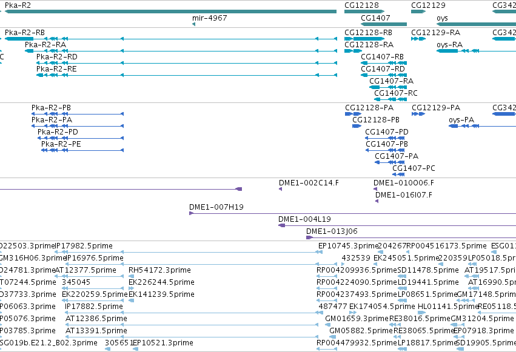This screenshot has width=516, height=352.
Task: Click EST RP004479932.5prime
Action: click(x=357, y=343)
